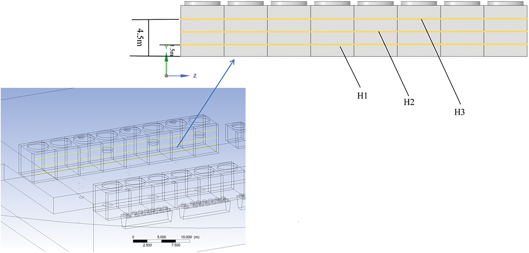This screenshot has height=253, width=529.
Task: Click the blue Z axis arrow
Action: 184,76
